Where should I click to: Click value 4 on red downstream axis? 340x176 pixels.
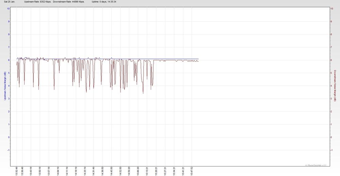[331, 86]
